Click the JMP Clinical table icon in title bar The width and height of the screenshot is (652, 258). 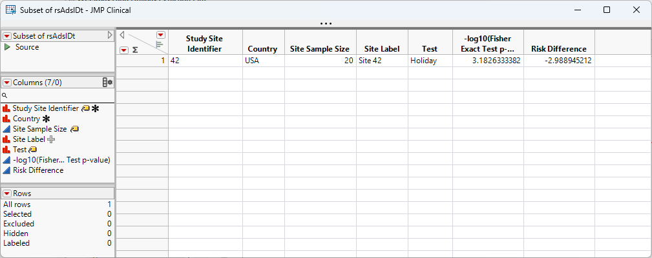pos(11,10)
